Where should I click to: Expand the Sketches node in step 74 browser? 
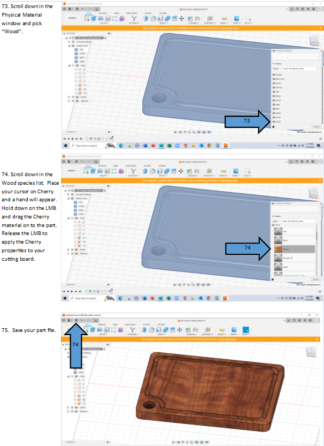pos(68,253)
